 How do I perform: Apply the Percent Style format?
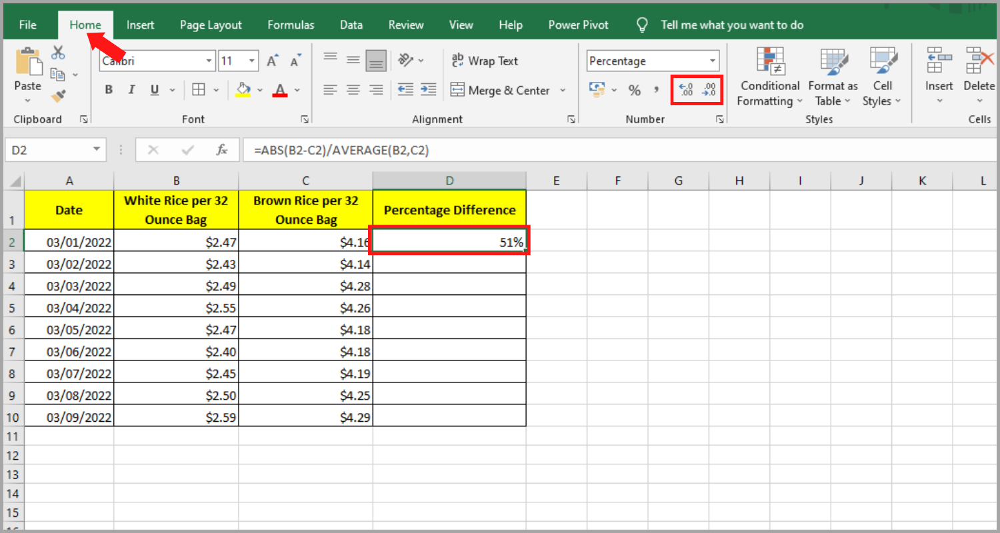(x=634, y=89)
